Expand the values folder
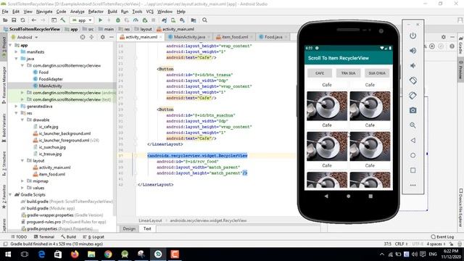Viewport: 464px width, 261px height. pos(22,188)
